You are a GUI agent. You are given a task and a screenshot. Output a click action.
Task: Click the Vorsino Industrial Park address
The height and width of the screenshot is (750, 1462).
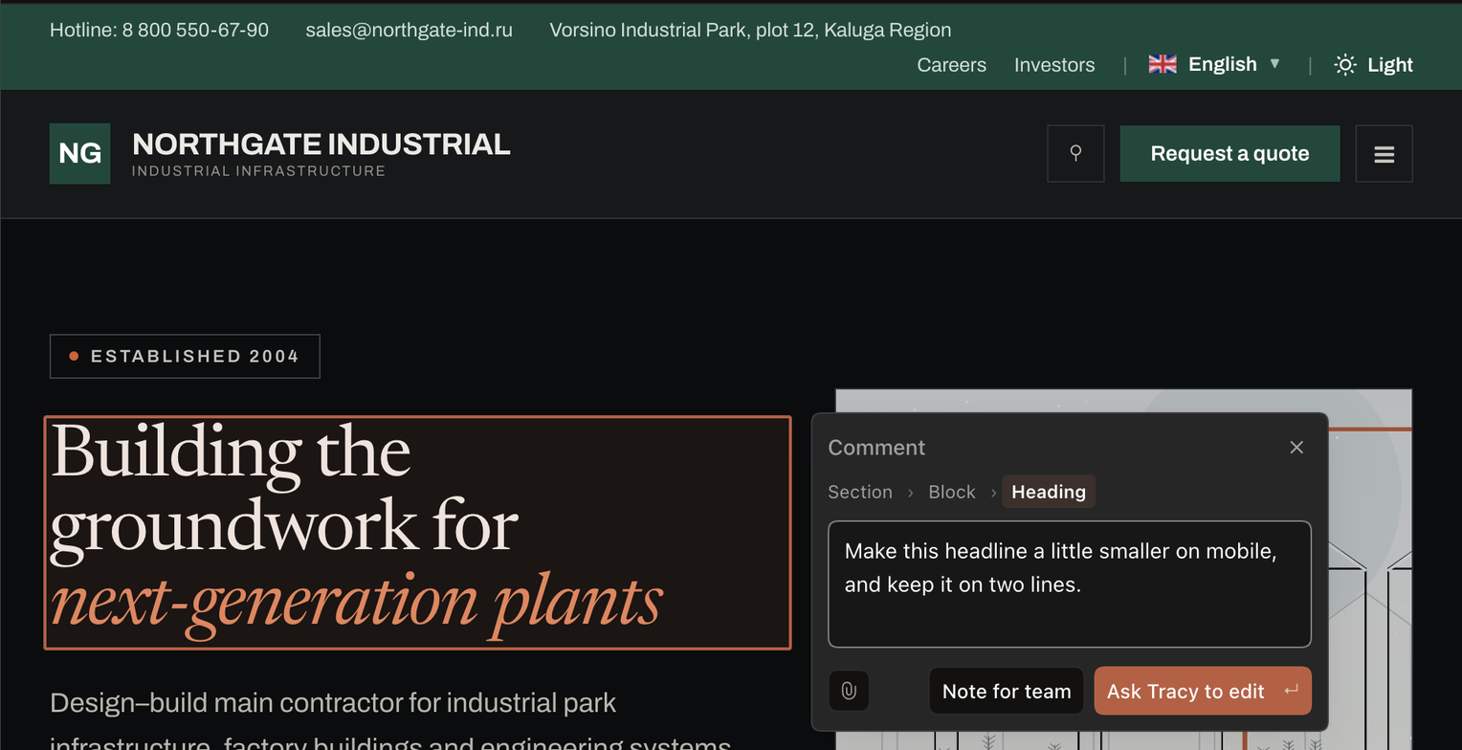point(750,30)
